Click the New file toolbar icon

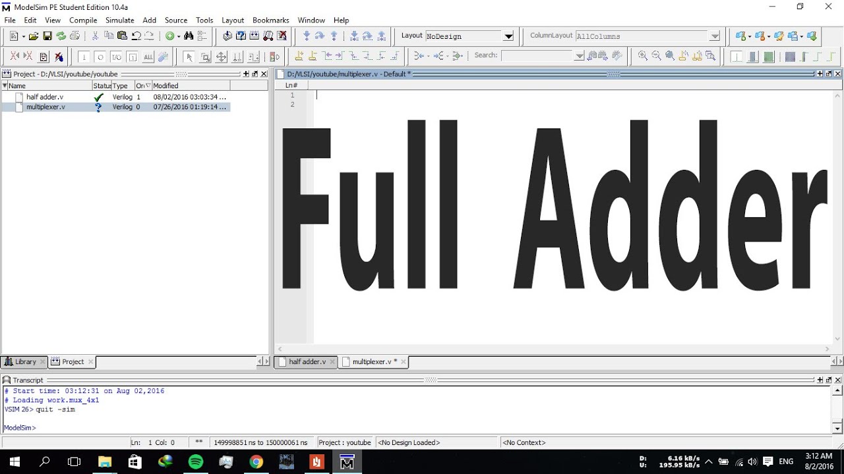pyautogui.click(x=13, y=36)
